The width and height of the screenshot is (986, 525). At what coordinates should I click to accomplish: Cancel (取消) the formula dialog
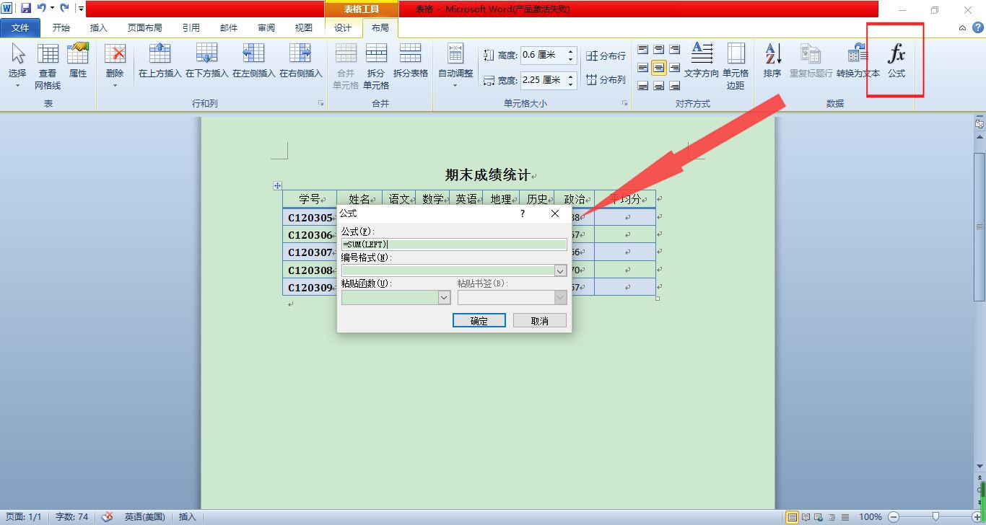pyautogui.click(x=539, y=320)
